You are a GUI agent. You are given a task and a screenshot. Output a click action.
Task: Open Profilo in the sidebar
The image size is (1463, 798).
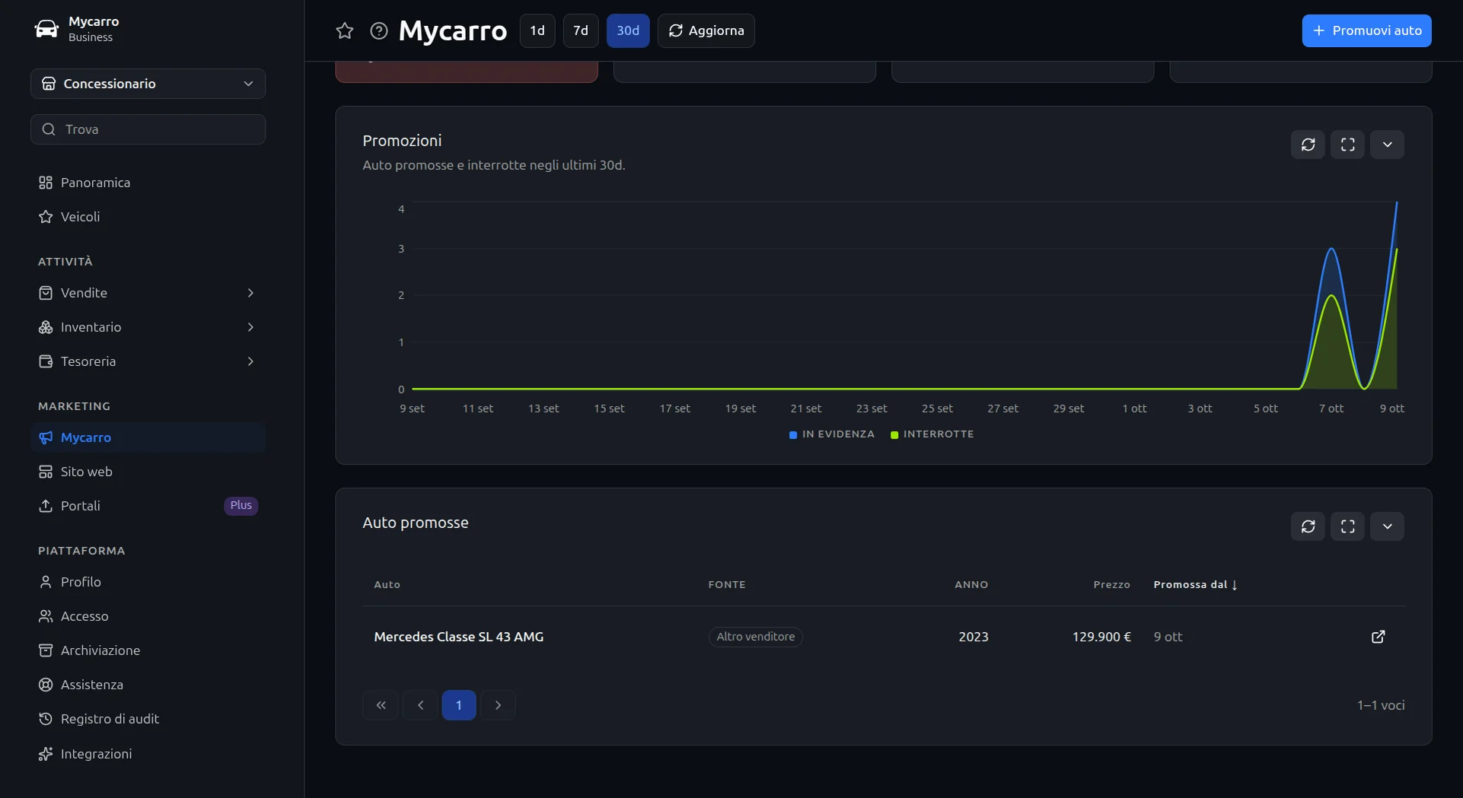[148, 582]
